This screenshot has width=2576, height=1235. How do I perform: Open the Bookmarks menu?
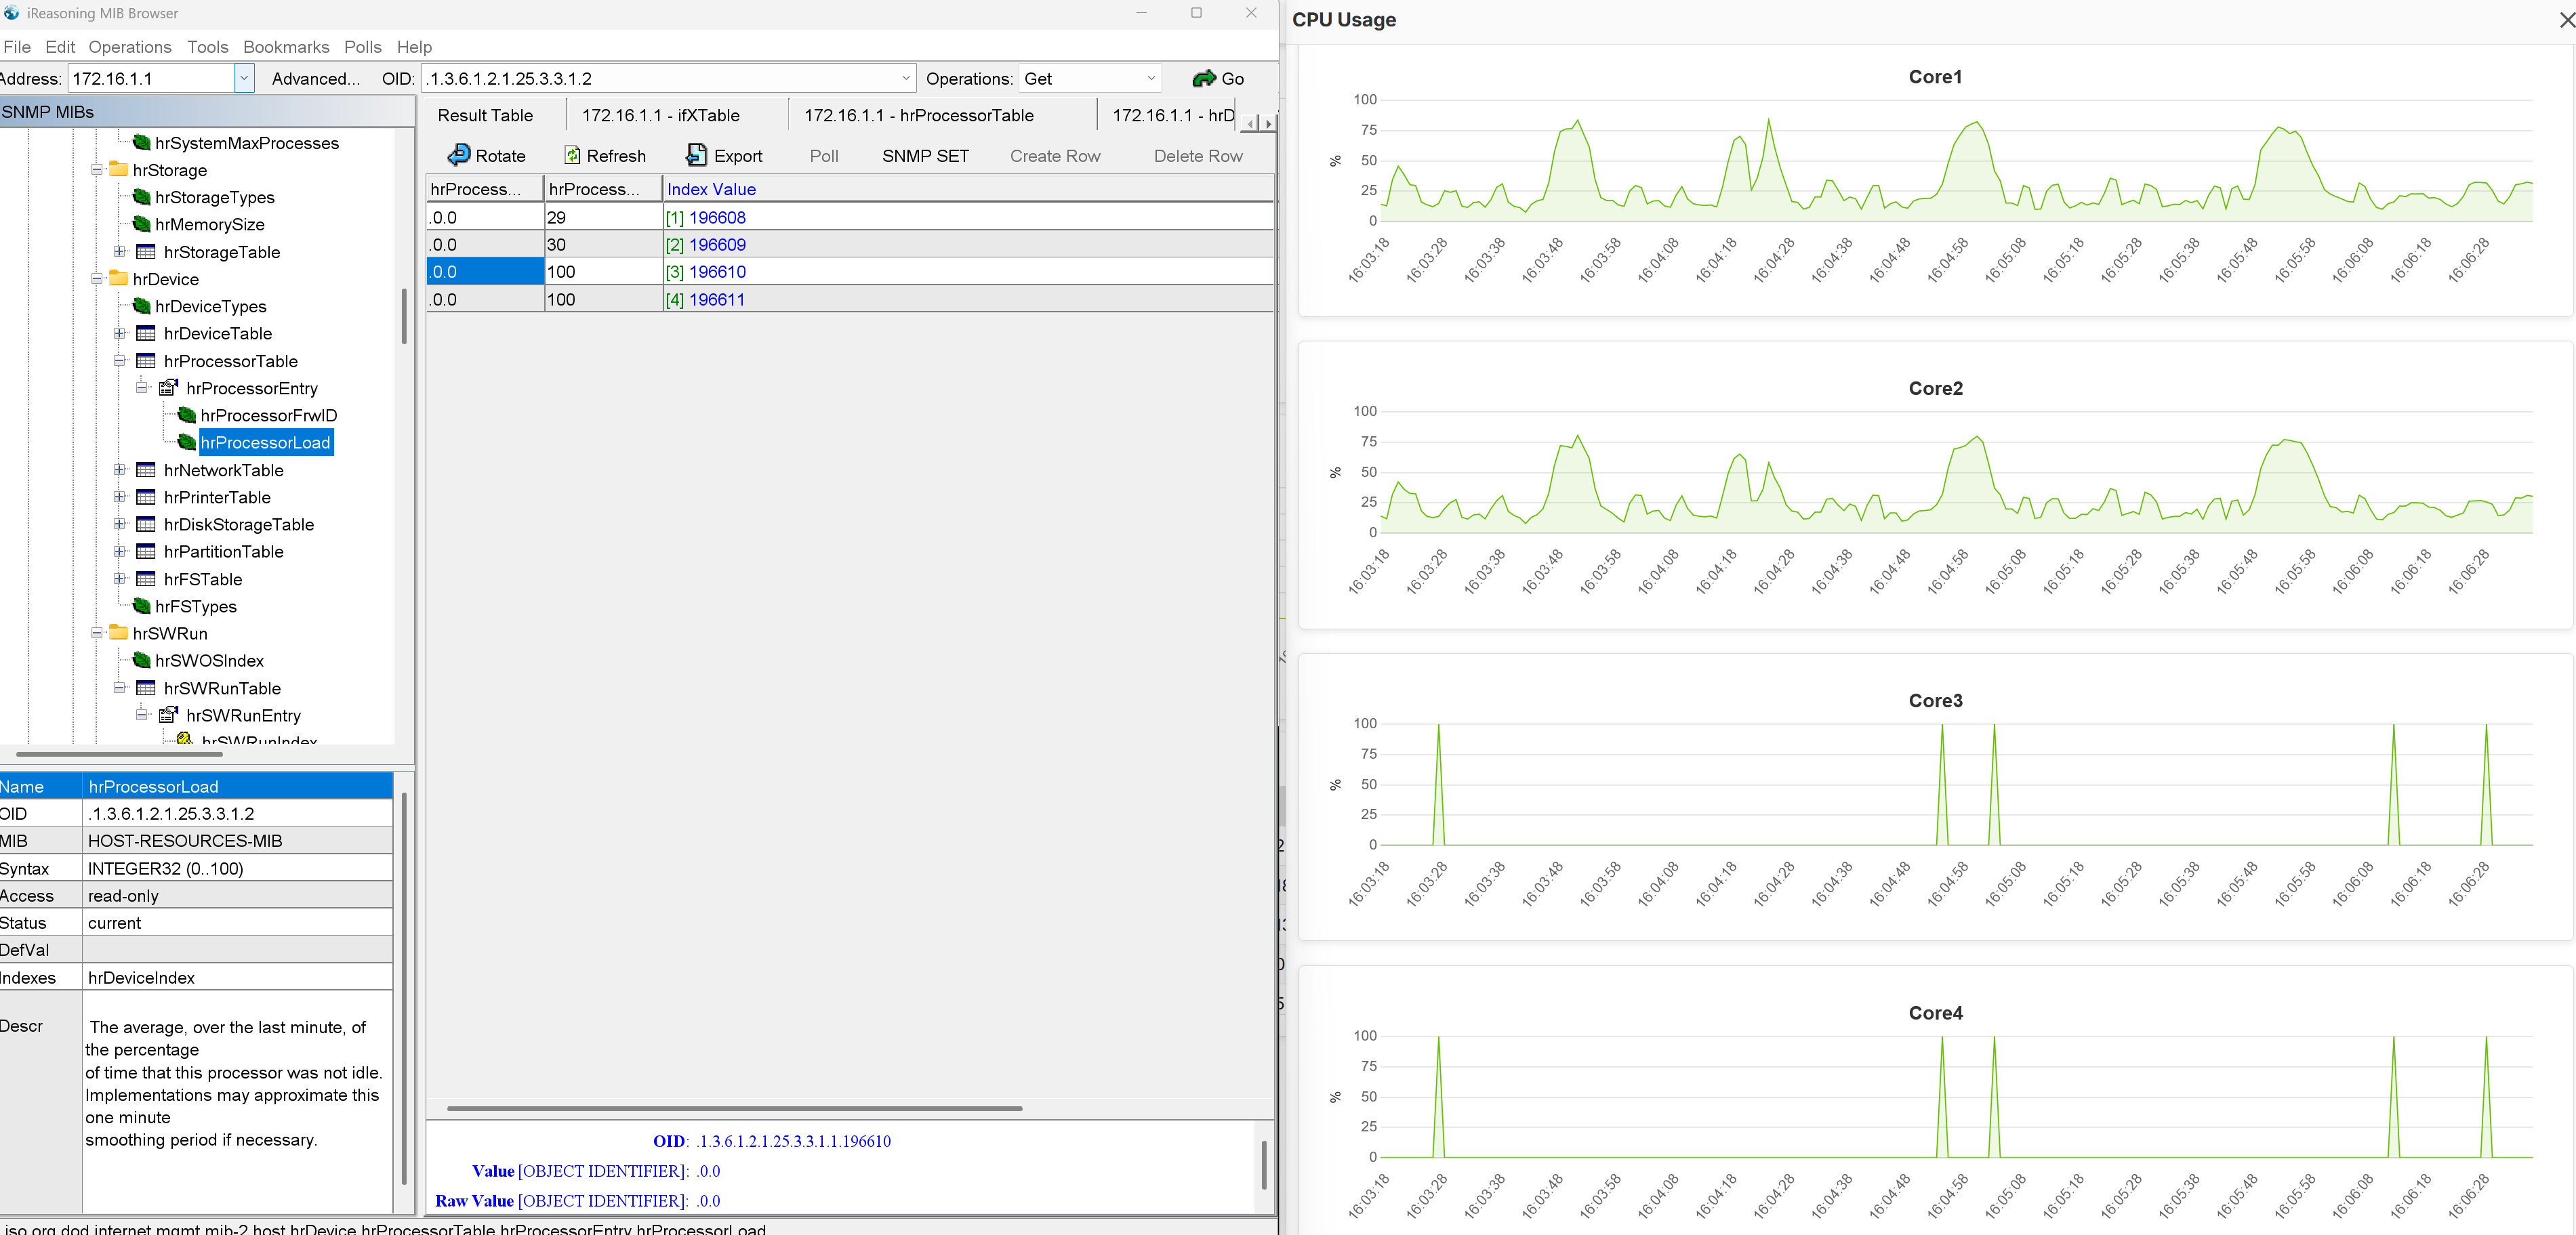(286, 47)
